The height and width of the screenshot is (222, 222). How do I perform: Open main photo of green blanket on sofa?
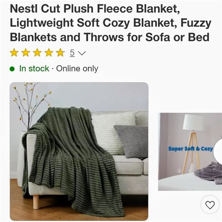pos(79,151)
